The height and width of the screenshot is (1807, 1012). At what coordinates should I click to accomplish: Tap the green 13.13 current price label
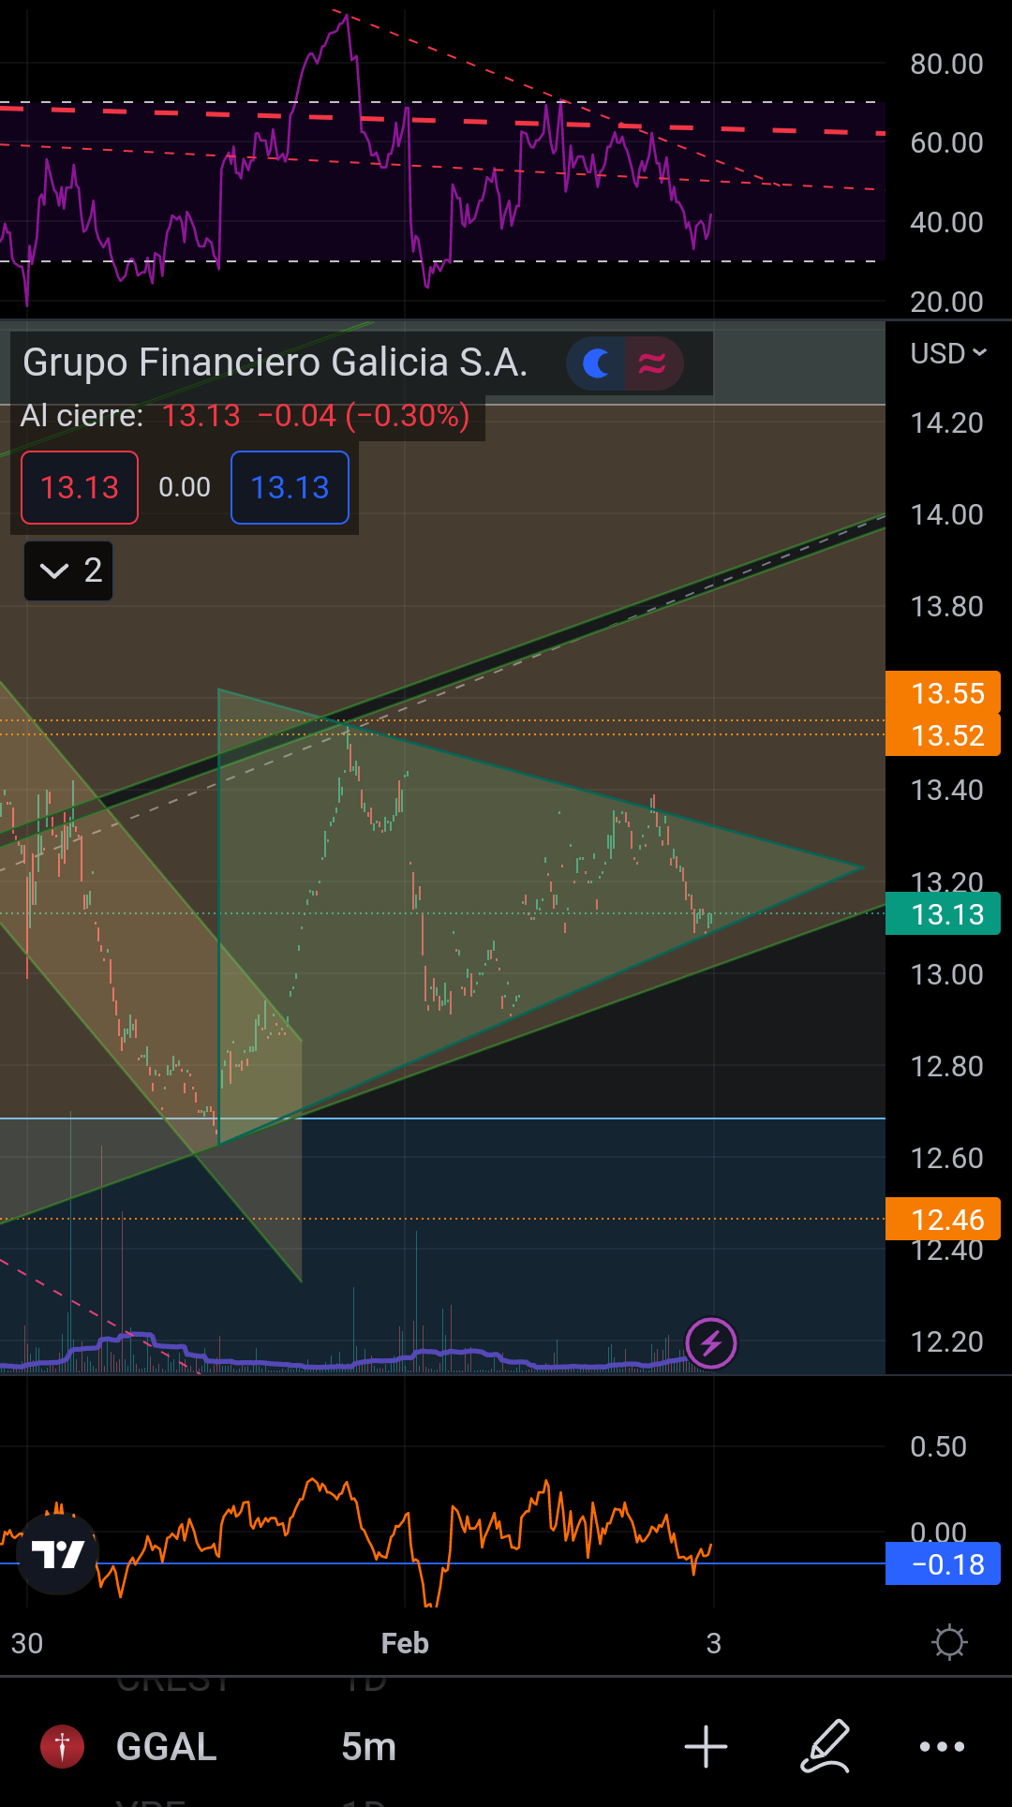(943, 914)
